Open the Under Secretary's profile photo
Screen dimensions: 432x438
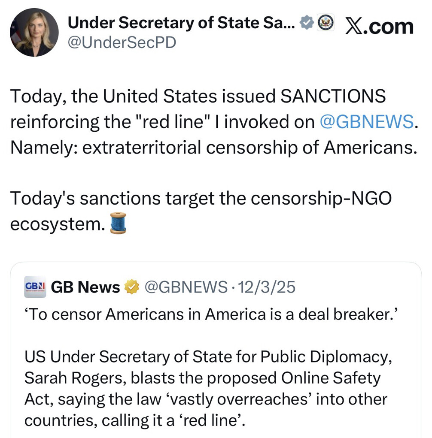click(34, 33)
